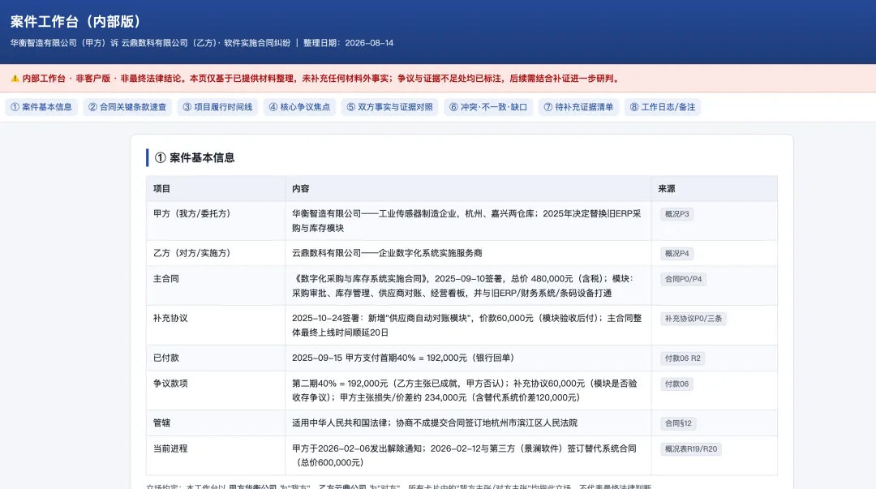Click row label 管辖
This screenshot has height=489, width=876.
coord(161,423)
